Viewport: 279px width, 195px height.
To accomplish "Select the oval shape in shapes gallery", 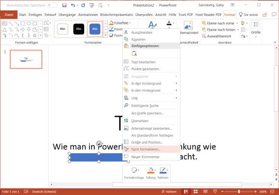I will point(29,23).
